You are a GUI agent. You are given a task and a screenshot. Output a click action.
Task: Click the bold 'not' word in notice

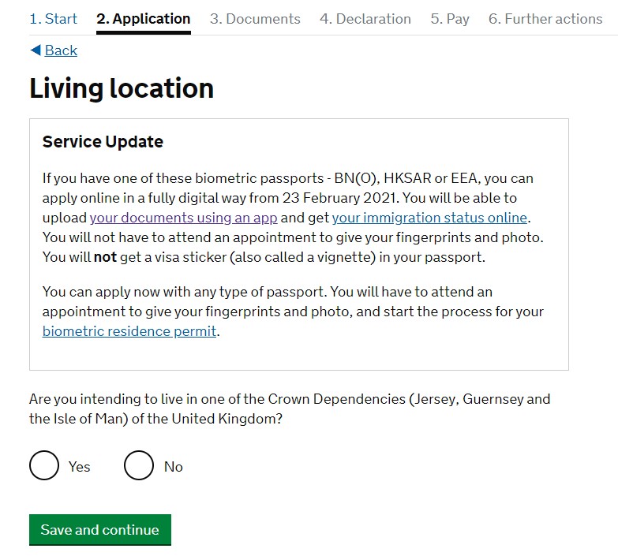[106, 257]
